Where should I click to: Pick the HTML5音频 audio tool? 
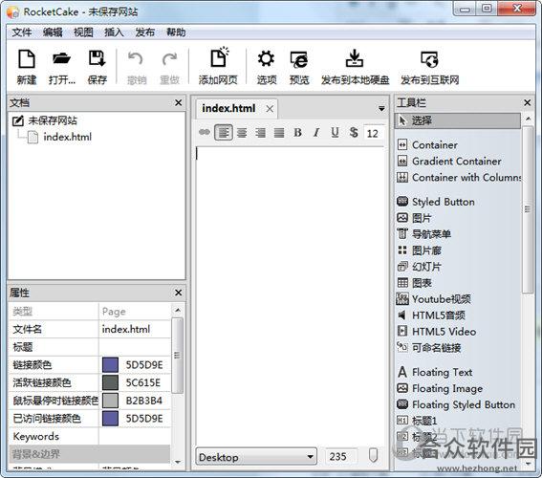pyautogui.click(x=431, y=315)
